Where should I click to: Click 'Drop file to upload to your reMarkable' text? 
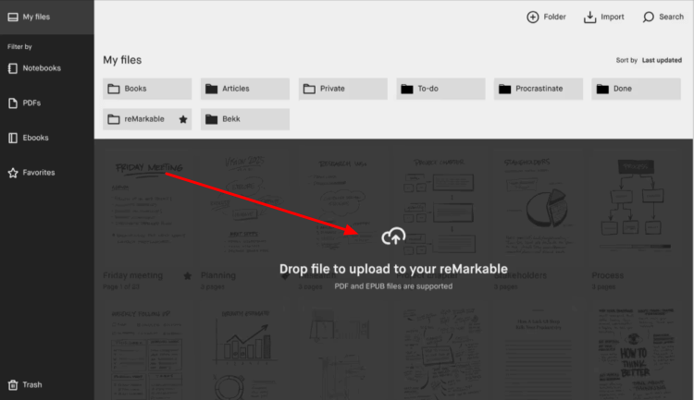[393, 269]
